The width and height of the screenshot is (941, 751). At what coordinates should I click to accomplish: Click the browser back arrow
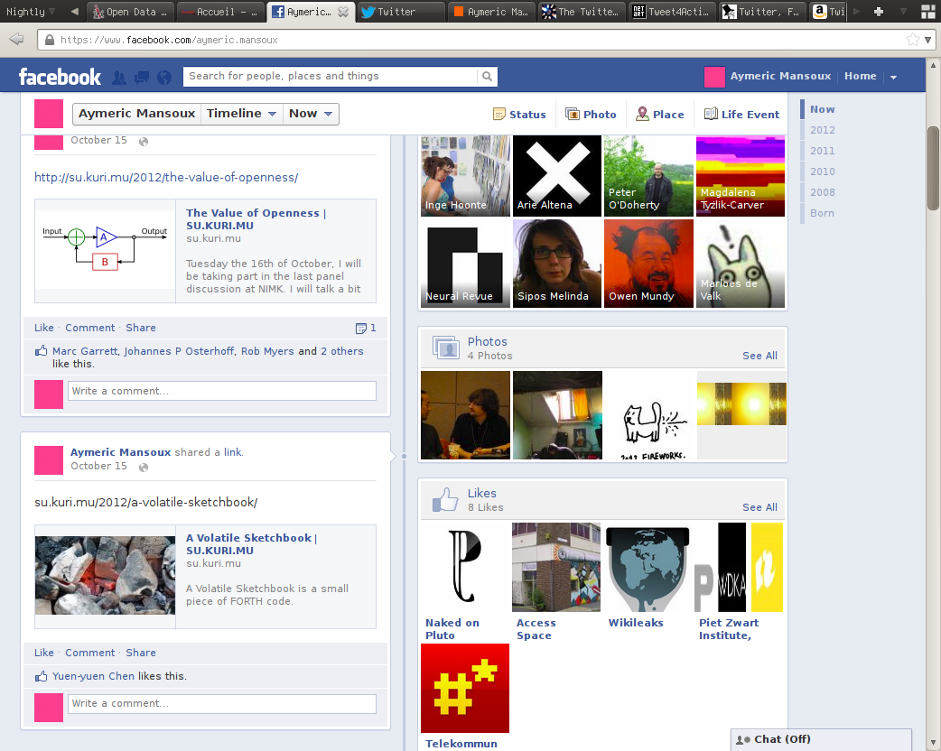[16, 40]
